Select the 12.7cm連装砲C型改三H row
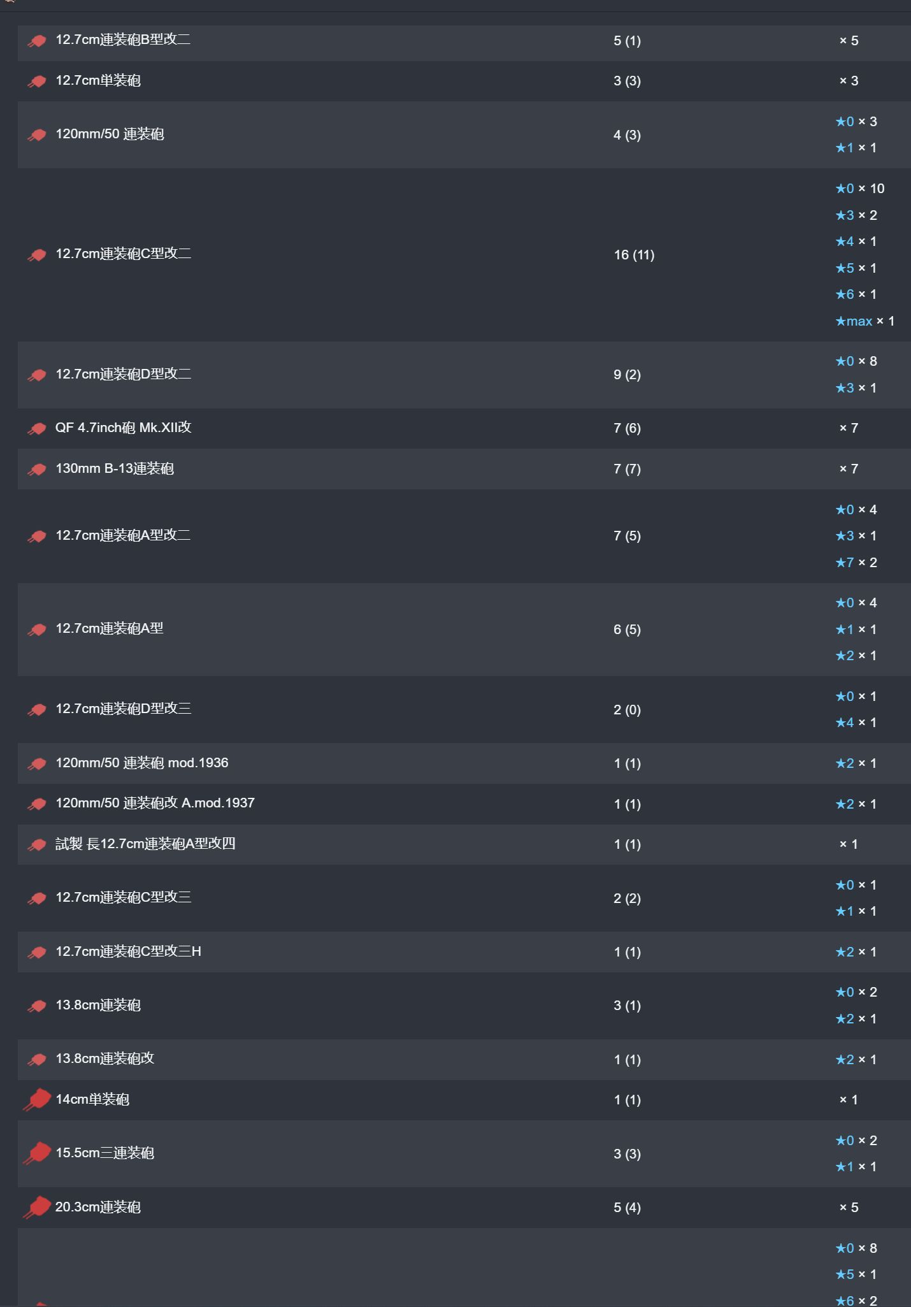 tap(464, 952)
